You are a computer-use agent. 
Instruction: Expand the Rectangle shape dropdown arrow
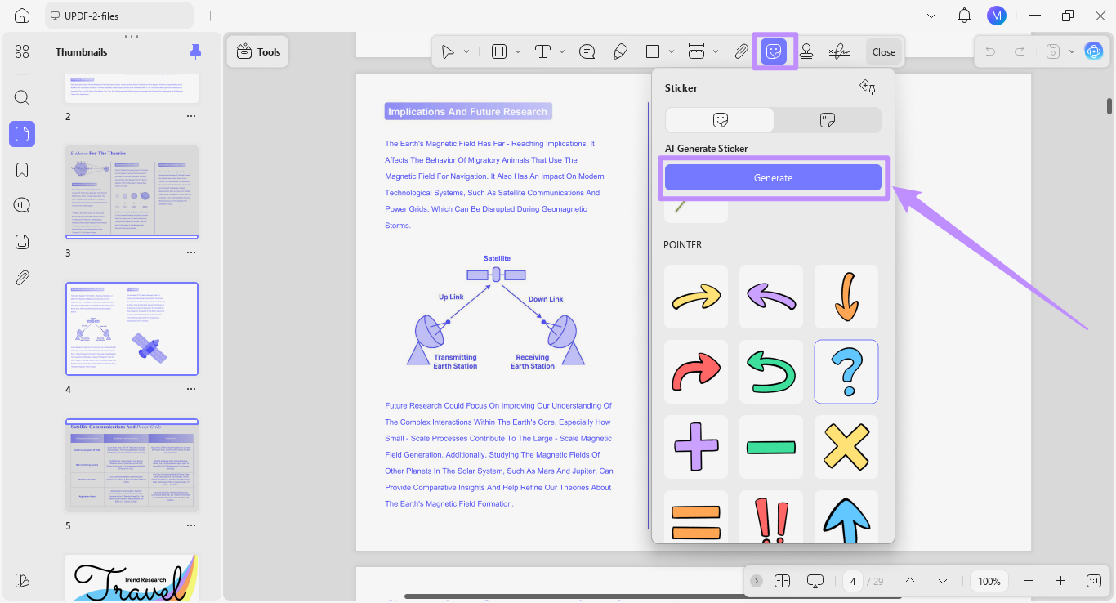[672, 51]
